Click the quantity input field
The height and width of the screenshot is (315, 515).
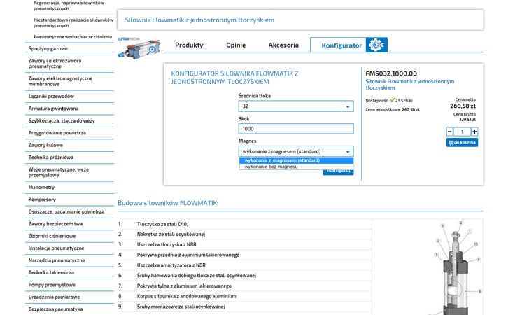coord(462,132)
